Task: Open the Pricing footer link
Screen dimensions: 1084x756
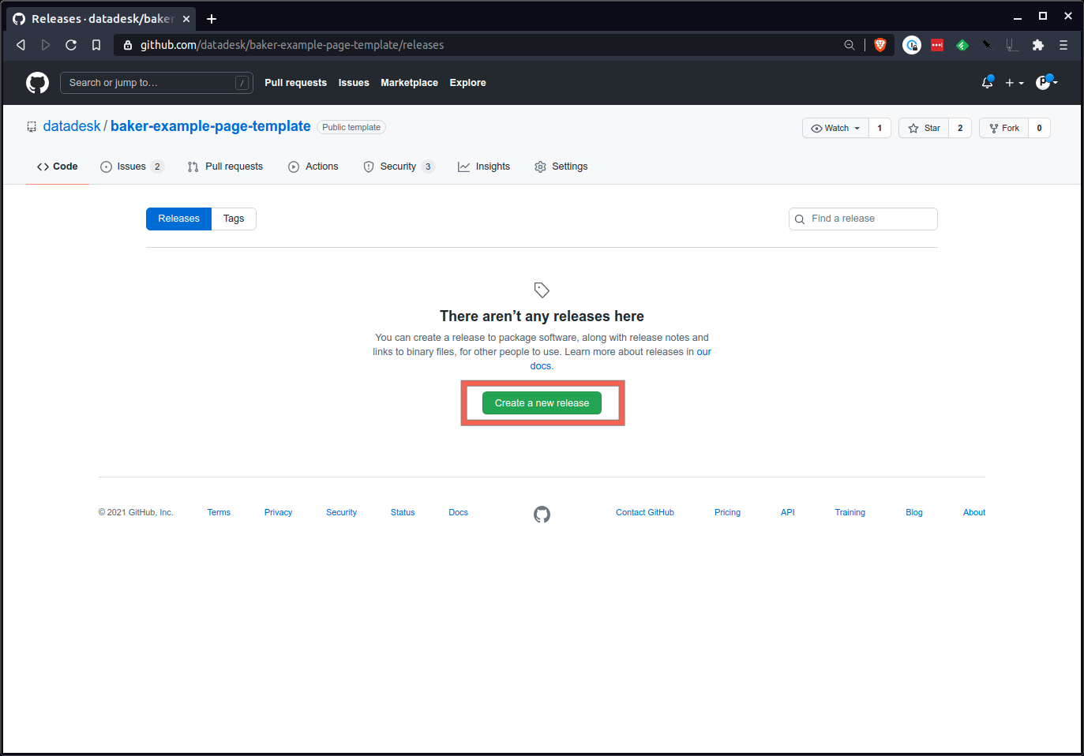Action: (727, 512)
